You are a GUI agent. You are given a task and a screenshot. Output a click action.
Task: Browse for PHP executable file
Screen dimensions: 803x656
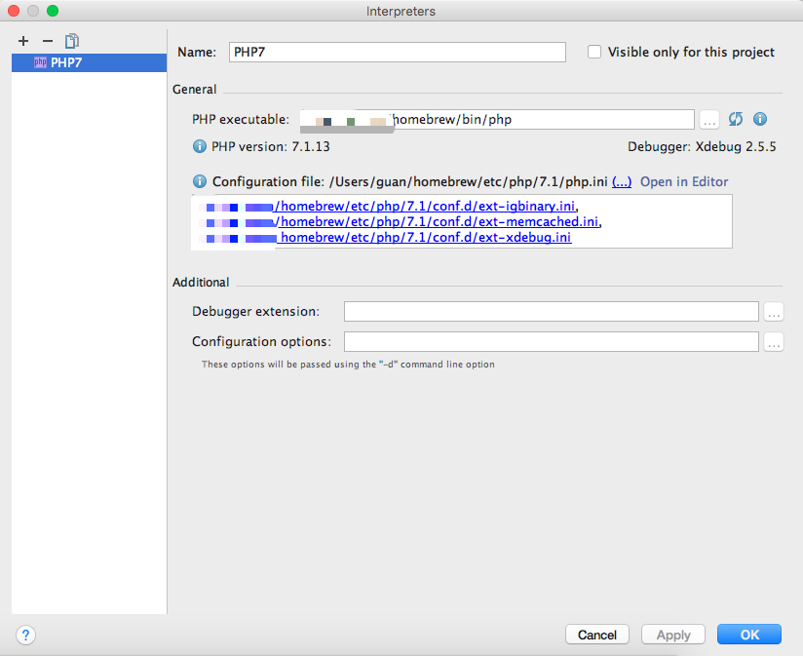(709, 120)
